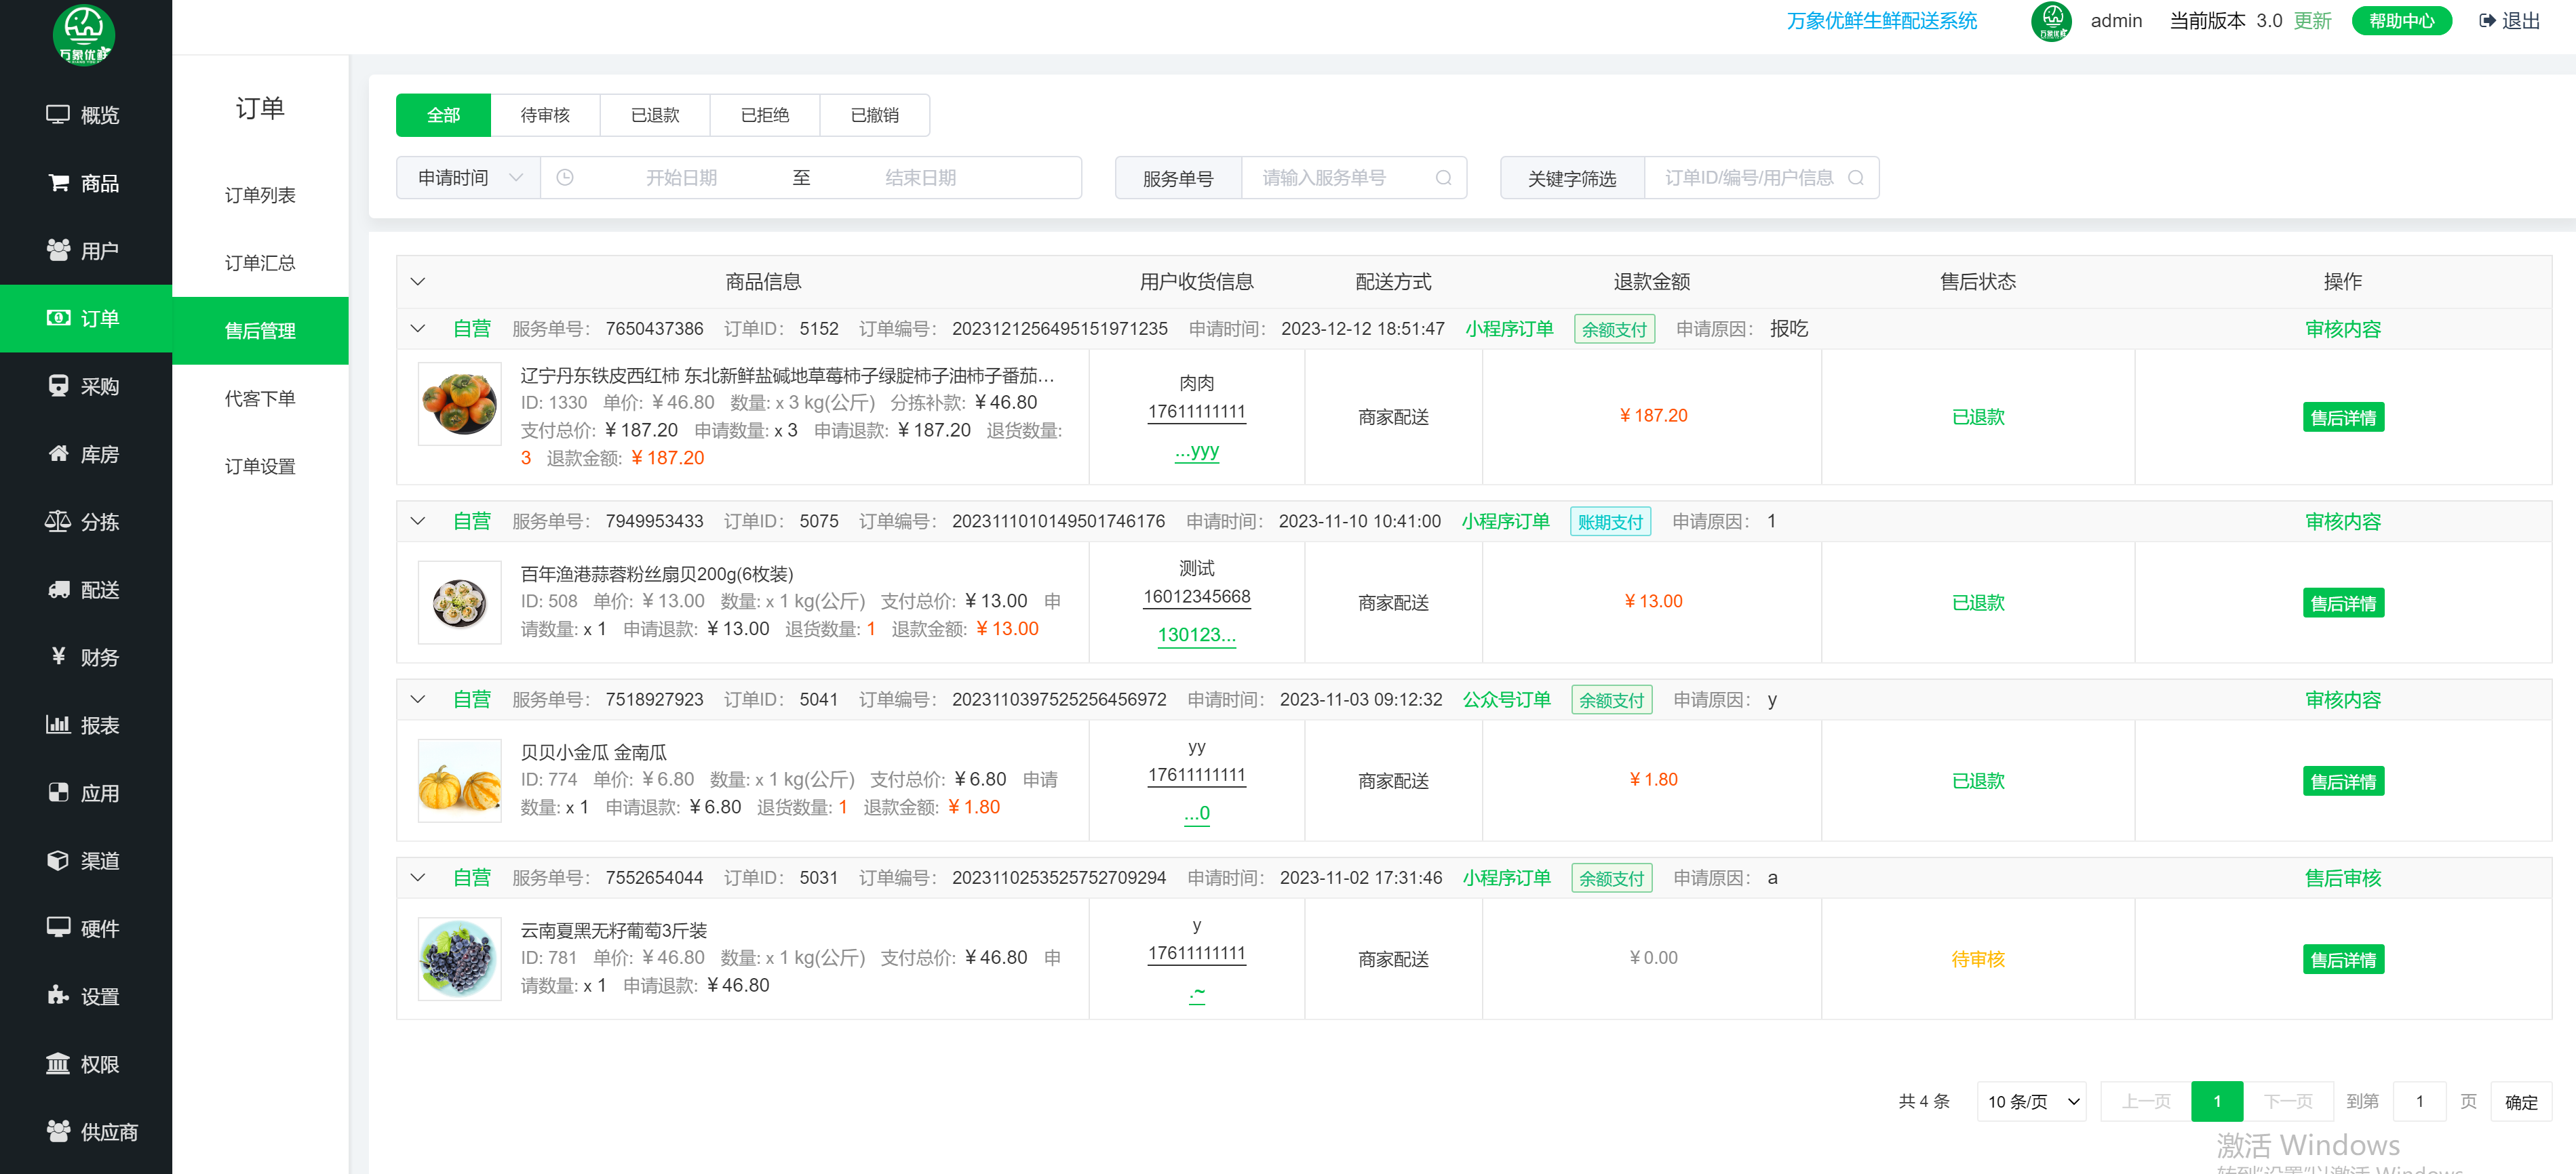This screenshot has height=1174, width=2576.
Task: Open the 应用 applications sidebar icon
Action: (x=58, y=792)
